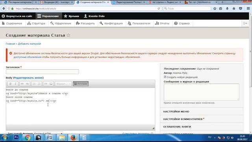Toggle italic formatting in the editor toolbar

tap(15, 84)
